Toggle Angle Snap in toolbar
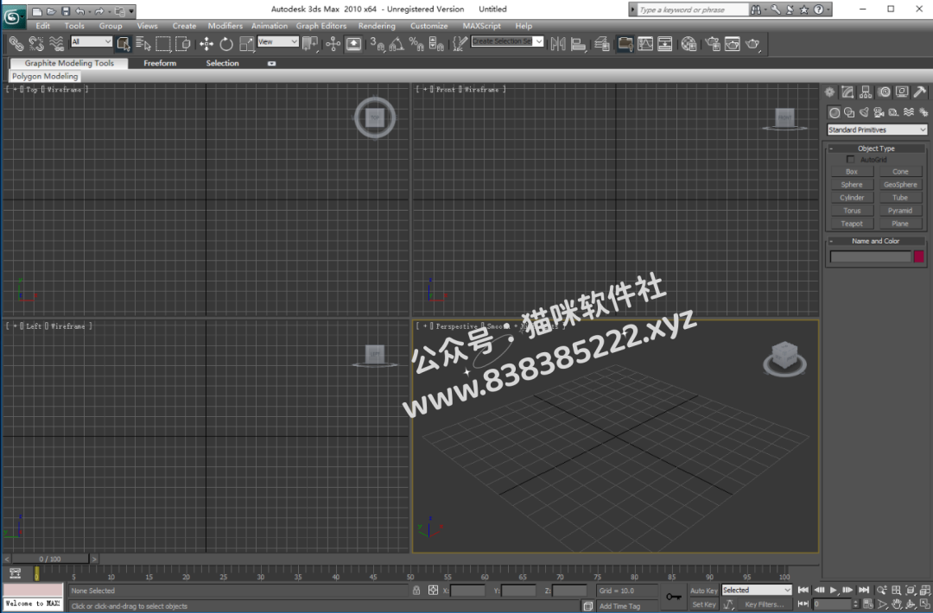The height and width of the screenshot is (613, 933). [x=397, y=43]
